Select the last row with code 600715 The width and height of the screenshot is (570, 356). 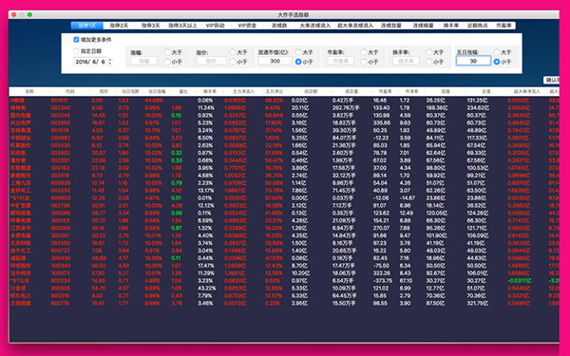(283, 303)
